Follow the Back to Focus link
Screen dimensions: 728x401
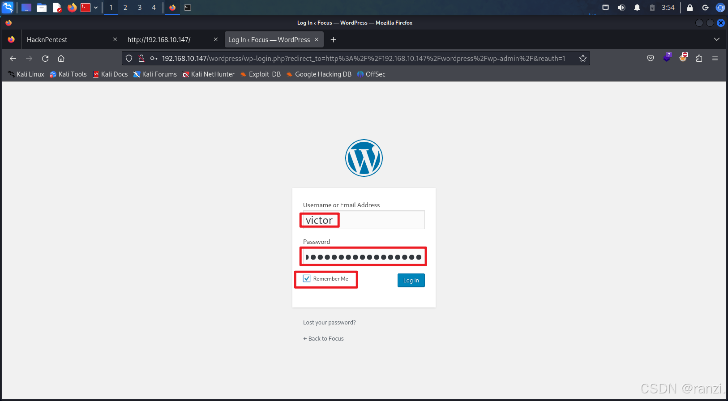click(x=323, y=338)
